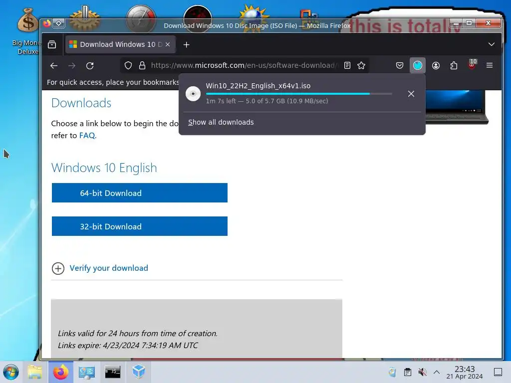Viewport: 511px width, 383px height.
Task: Open the VirtualBox cube taskbar icon
Action: [139, 372]
